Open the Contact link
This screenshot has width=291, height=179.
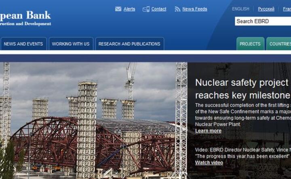tap(159, 9)
